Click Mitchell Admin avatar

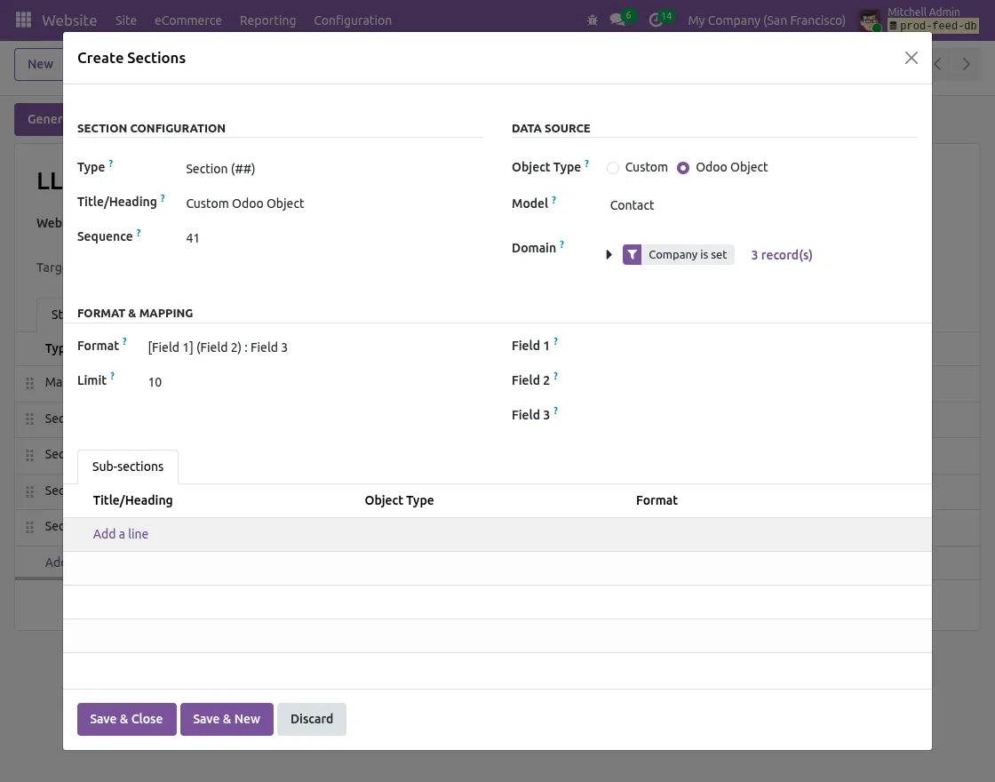(x=869, y=20)
